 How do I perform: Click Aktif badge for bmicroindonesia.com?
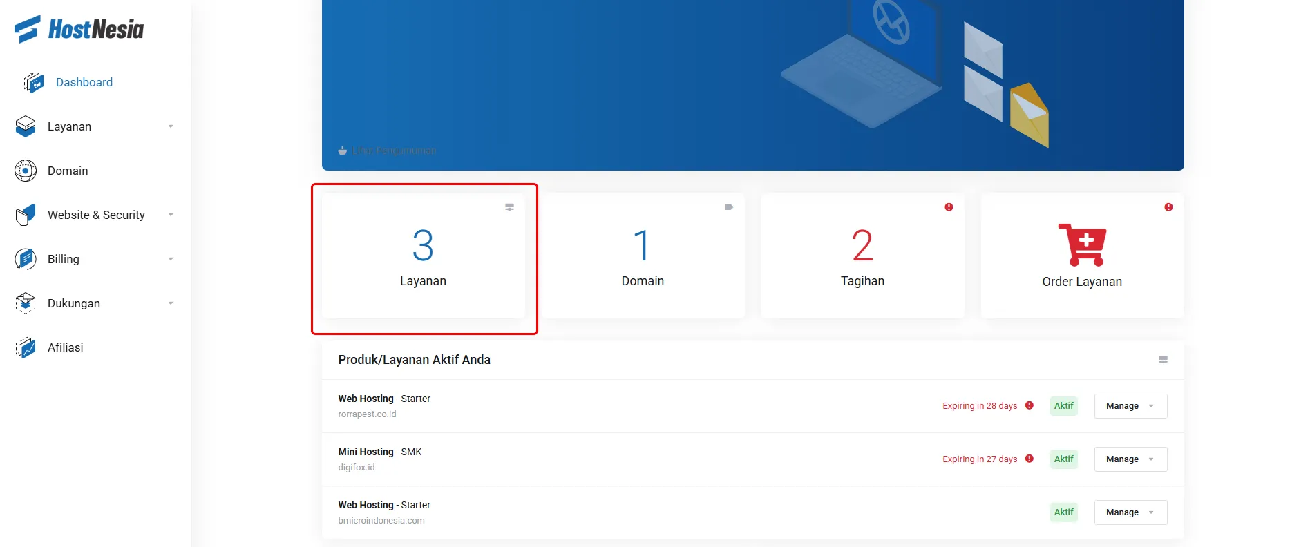[1064, 512]
